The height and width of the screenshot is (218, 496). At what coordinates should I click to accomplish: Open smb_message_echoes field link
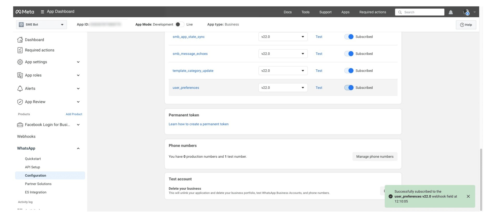tap(190, 54)
